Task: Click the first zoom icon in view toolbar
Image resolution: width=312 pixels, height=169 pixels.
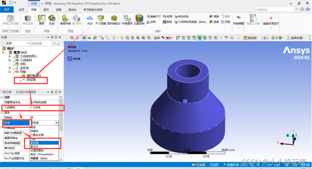Action: [72, 38]
